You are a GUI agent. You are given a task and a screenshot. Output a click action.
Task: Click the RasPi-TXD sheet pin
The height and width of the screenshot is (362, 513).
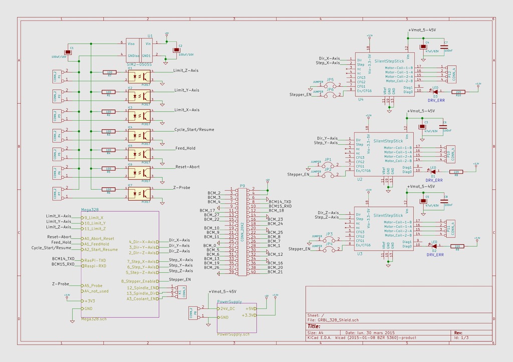point(94,260)
